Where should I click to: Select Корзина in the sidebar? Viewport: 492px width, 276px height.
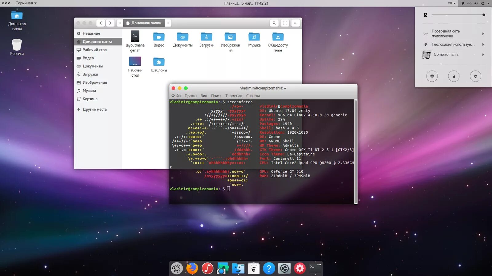(98, 99)
